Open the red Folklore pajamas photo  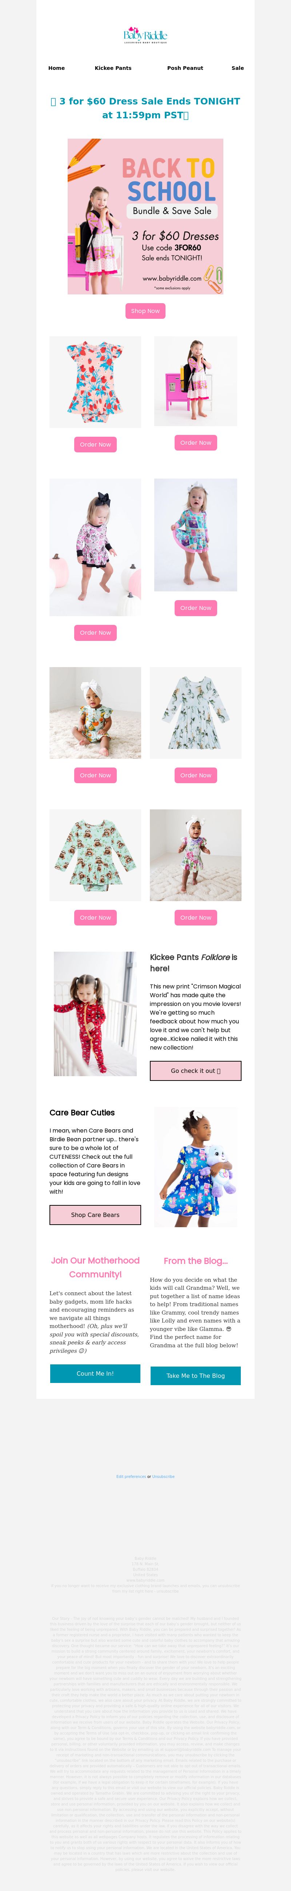click(95, 1014)
